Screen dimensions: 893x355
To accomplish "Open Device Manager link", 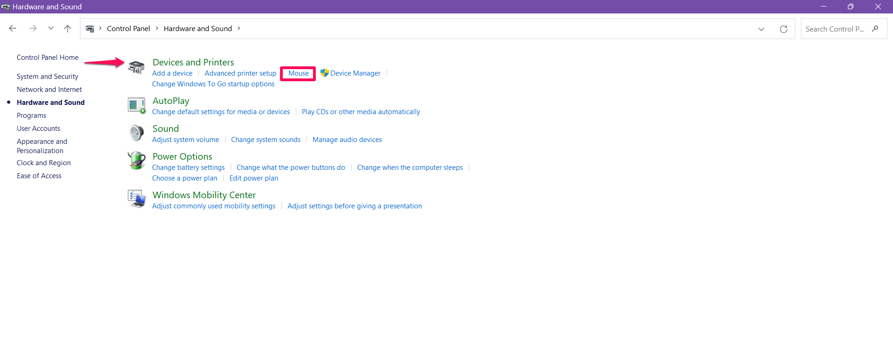I will (355, 73).
